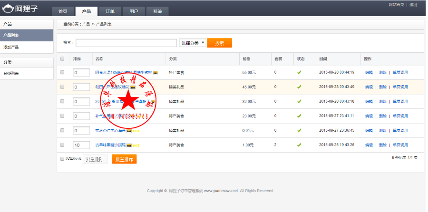Switch to the 产品 tab
The image size is (428, 212).
pyautogui.click(x=86, y=11)
